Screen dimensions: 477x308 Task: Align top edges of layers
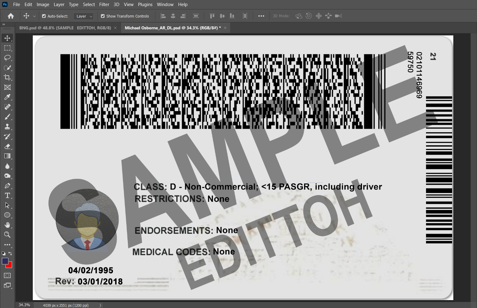pos(212,16)
